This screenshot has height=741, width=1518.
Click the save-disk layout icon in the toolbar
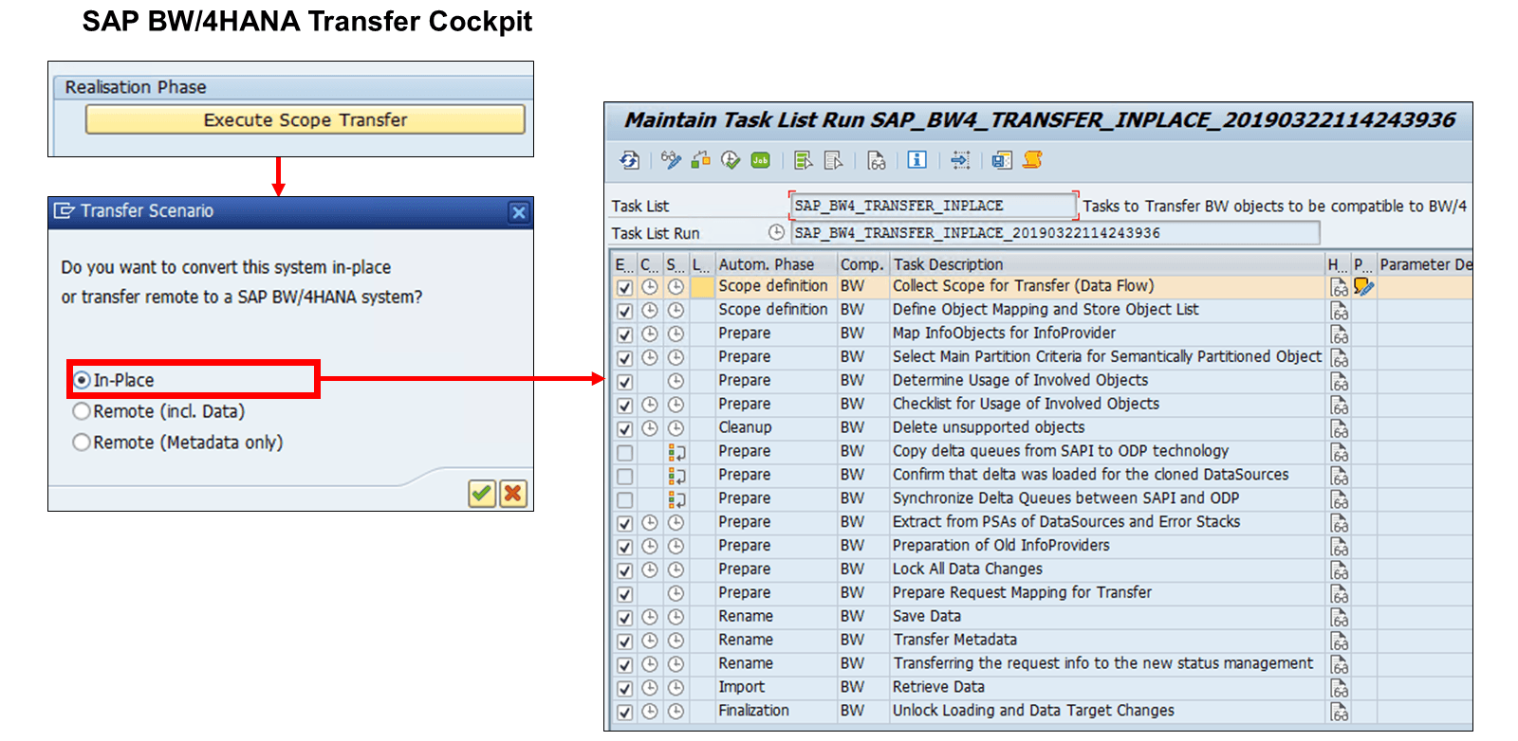1001,160
